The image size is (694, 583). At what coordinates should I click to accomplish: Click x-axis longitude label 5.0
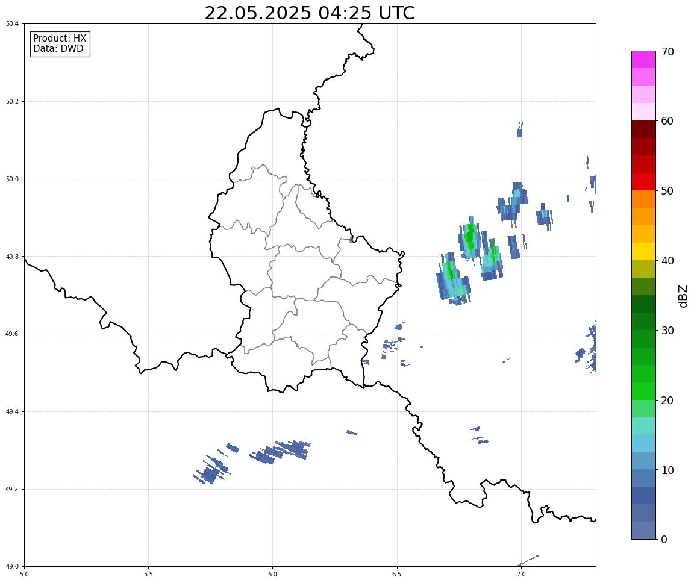click(x=24, y=574)
